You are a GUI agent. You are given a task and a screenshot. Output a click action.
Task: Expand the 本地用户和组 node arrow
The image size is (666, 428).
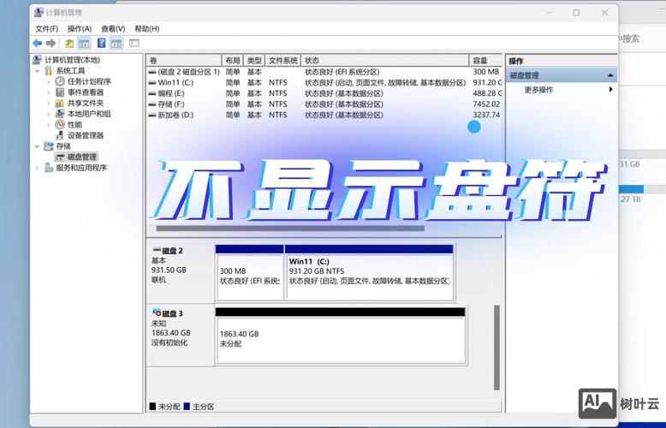[x=49, y=114]
